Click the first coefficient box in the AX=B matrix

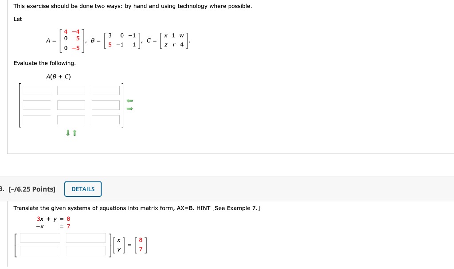coord(40,237)
